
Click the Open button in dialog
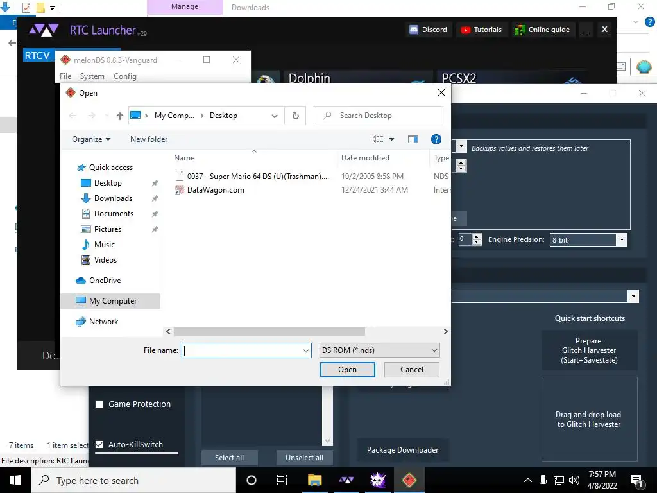[x=347, y=370]
